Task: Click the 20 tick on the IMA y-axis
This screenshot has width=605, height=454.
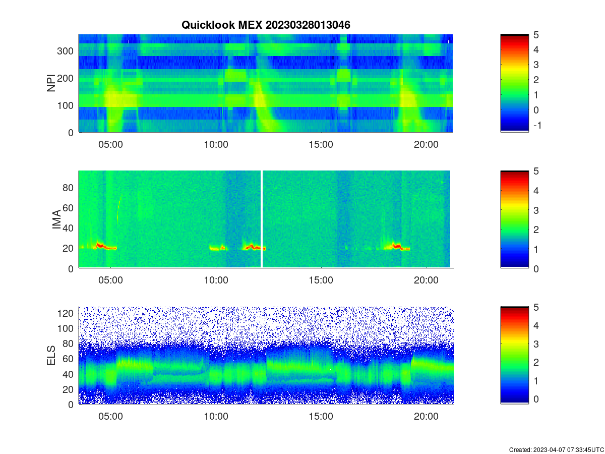Action: 69,248
